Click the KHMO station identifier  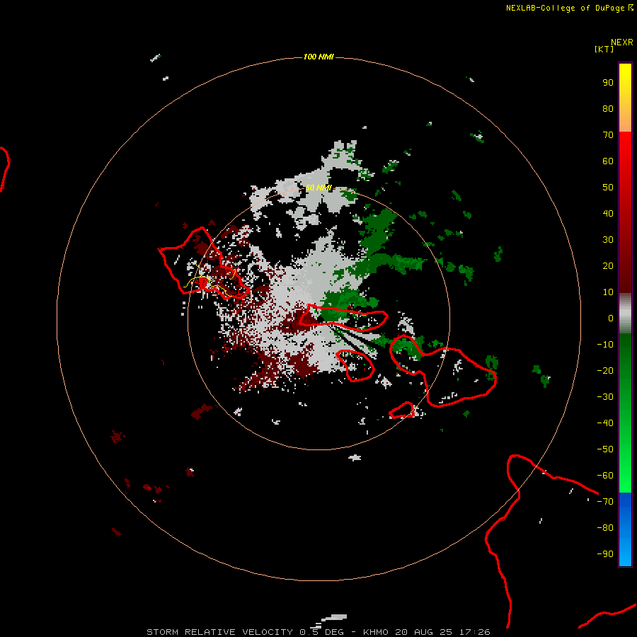(376, 632)
